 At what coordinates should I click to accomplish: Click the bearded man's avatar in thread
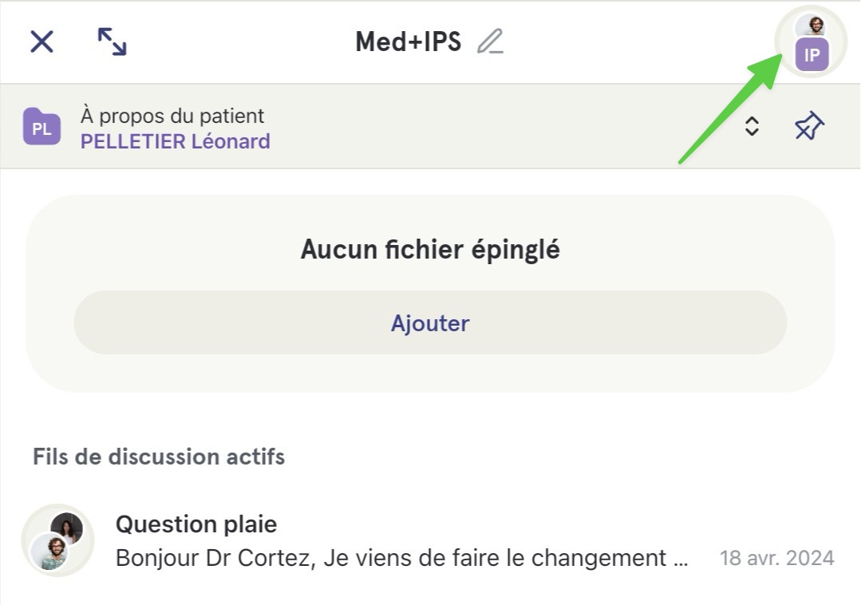click(49, 552)
